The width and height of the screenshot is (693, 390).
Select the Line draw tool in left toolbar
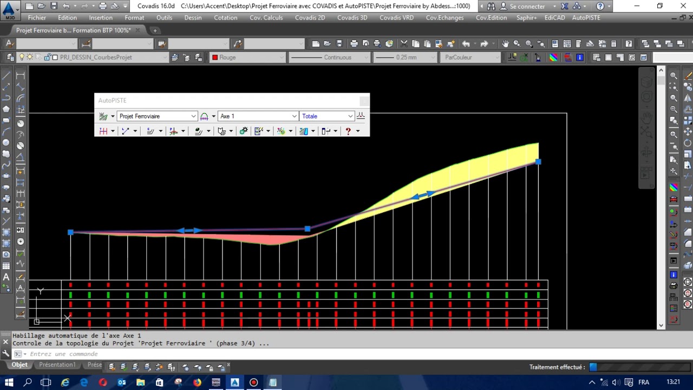pos(6,75)
